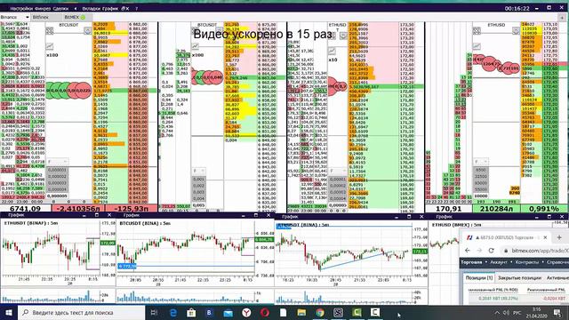
Task: Click chart icon in second BTCUSDT panel
Action: [x=196, y=46]
